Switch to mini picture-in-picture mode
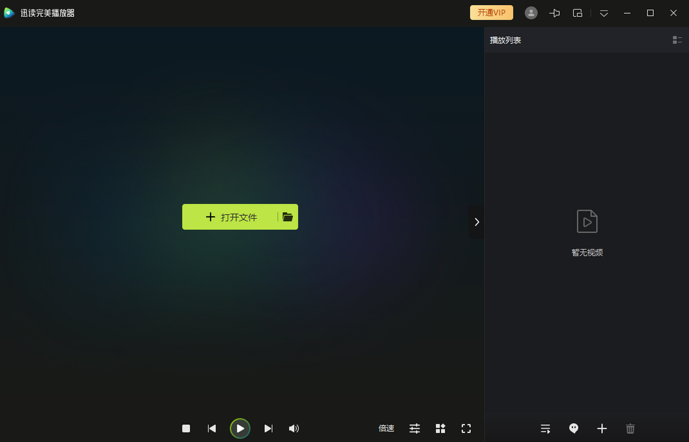Viewport: 689px width, 442px height. click(578, 13)
